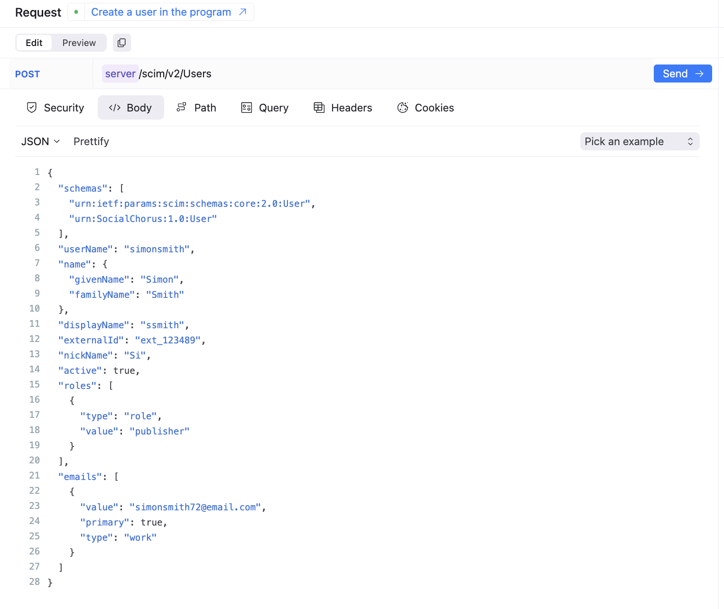Viewport: 724px width, 609px height.
Task: Select the Query tab label
Action: (273, 108)
